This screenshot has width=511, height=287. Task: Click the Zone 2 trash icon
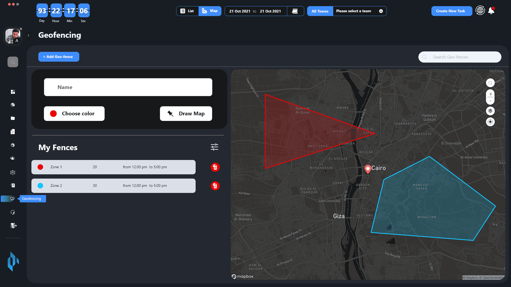215,186
